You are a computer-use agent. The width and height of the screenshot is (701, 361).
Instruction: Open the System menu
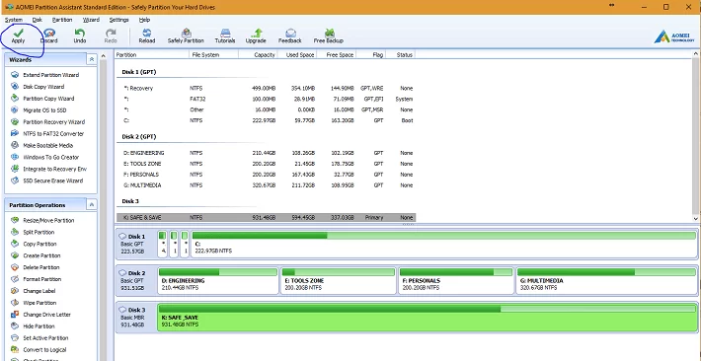[x=14, y=20]
